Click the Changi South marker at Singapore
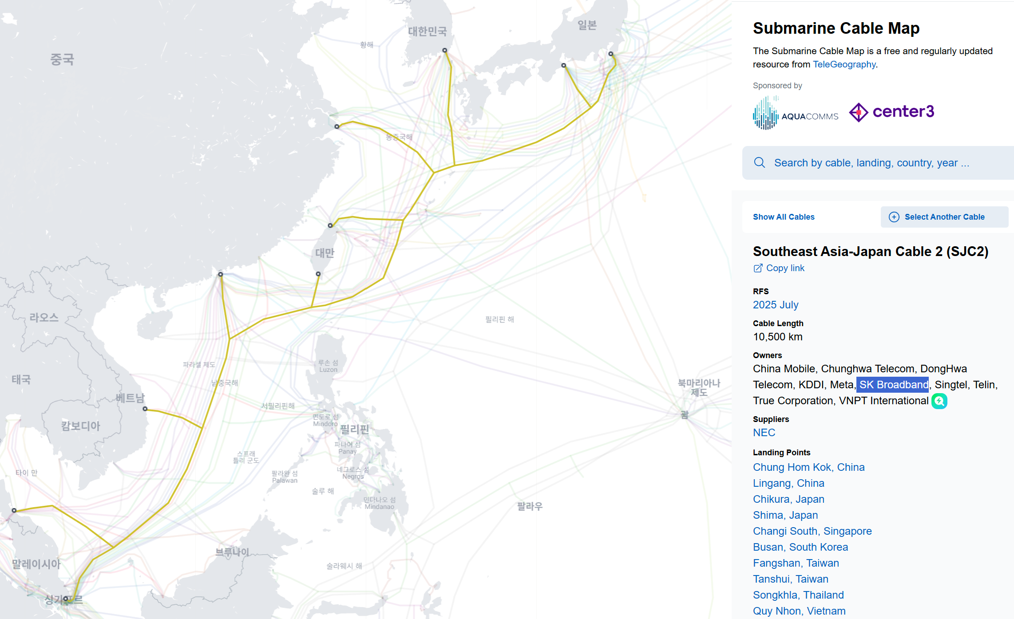This screenshot has height=619, width=1014. pos(66,598)
